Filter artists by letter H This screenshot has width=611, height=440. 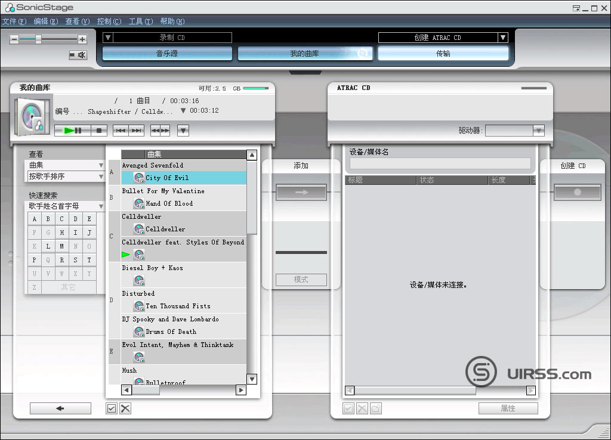61,233
